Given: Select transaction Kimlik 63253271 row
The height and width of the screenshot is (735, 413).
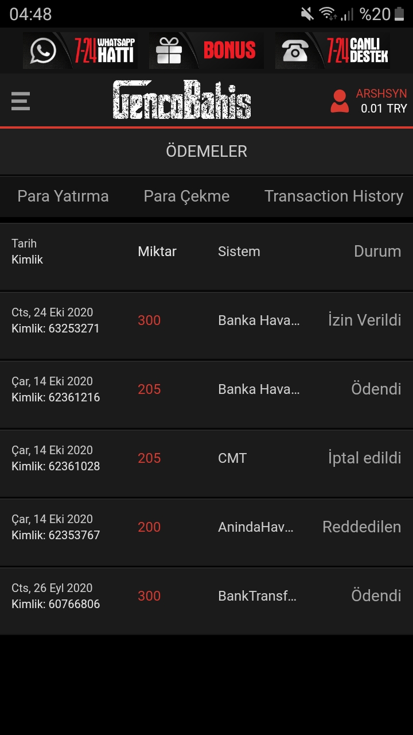Looking at the screenshot, I should tap(206, 326).
